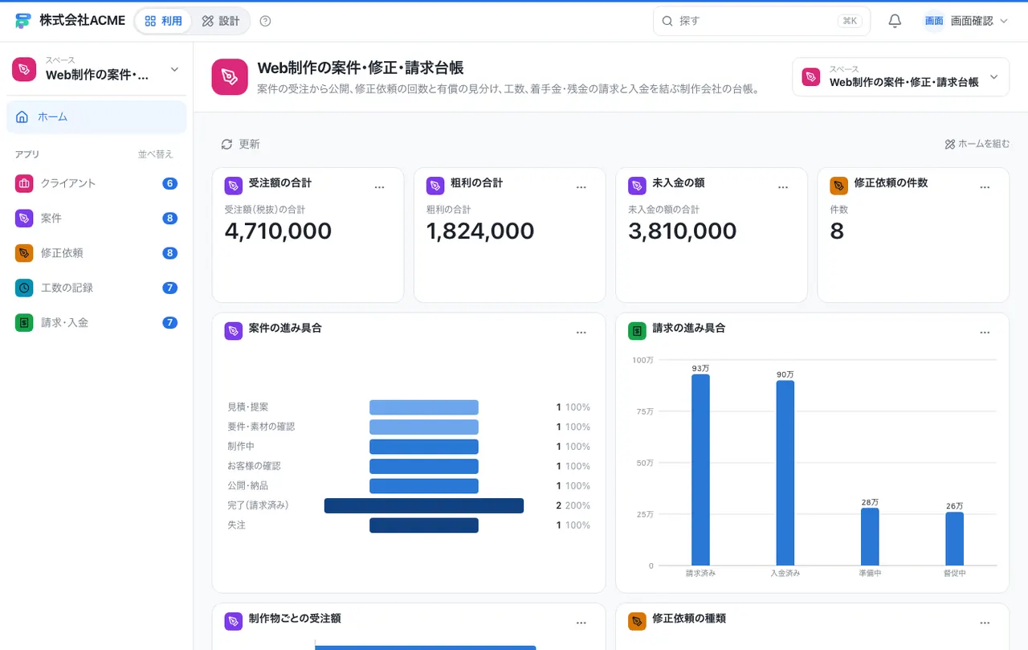
Task: Open the 未入金の額 card's three-dot menu
Action: click(x=783, y=187)
